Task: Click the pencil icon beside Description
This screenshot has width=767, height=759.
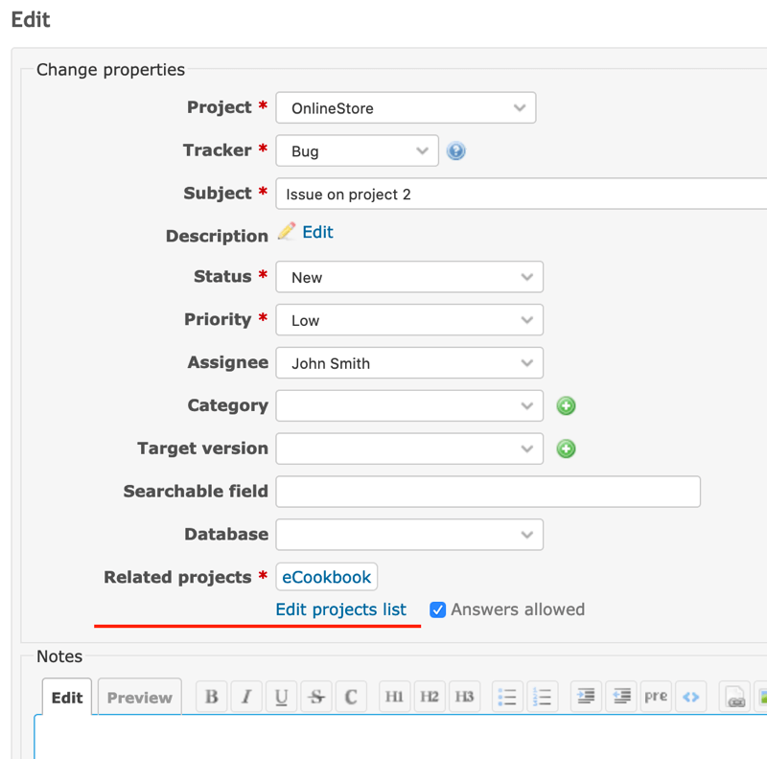Action: click(x=287, y=231)
